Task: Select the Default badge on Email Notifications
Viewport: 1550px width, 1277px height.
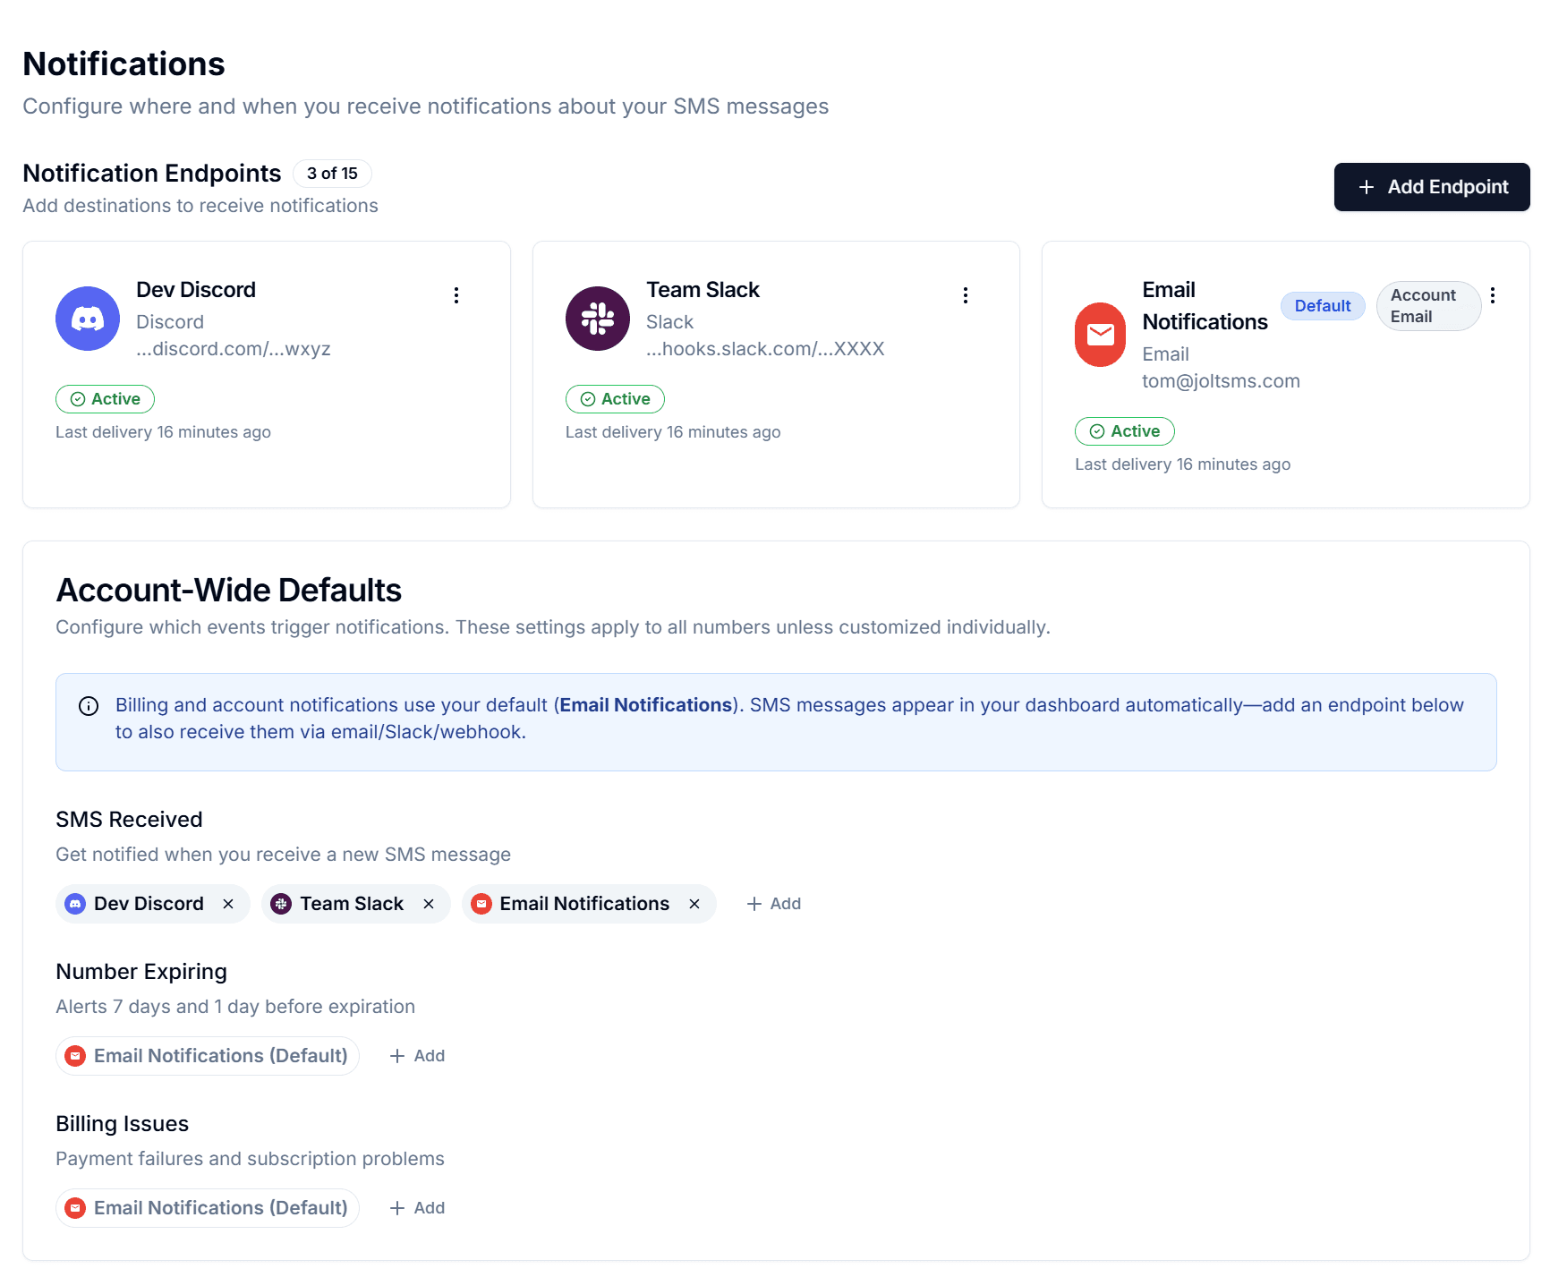Action: pos(1322,305)
